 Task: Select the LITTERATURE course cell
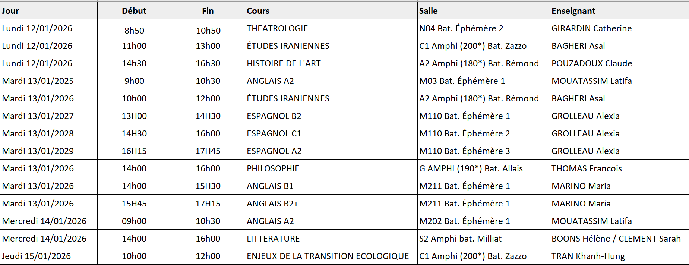click(273, 239)
